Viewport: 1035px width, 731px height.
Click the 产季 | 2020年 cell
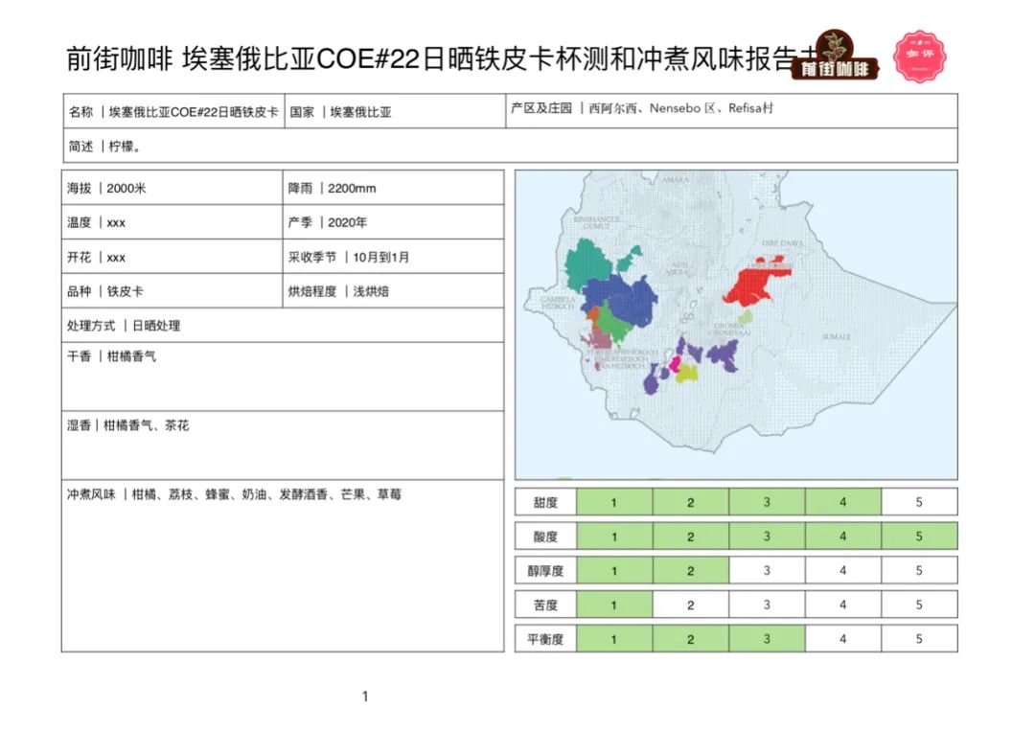pos(394,222)
